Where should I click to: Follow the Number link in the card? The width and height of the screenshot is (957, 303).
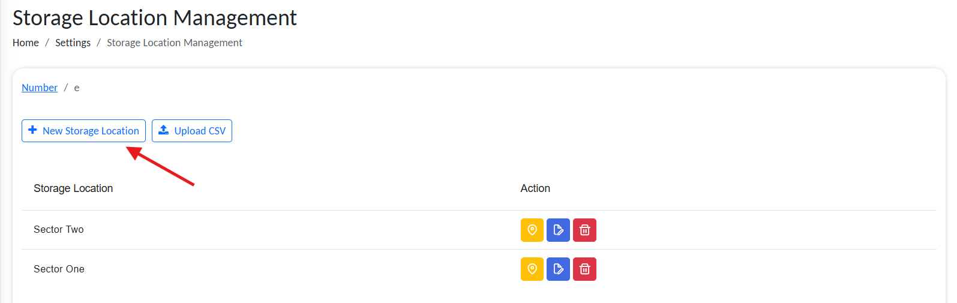40,88
